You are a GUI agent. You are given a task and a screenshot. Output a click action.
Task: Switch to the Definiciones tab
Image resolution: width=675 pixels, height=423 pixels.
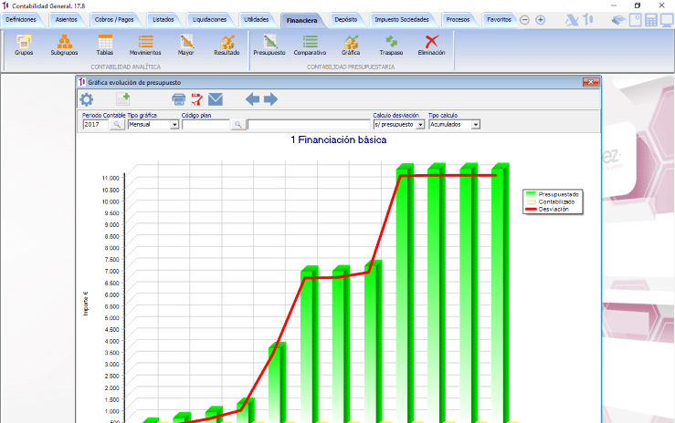[x=21, y=20]
